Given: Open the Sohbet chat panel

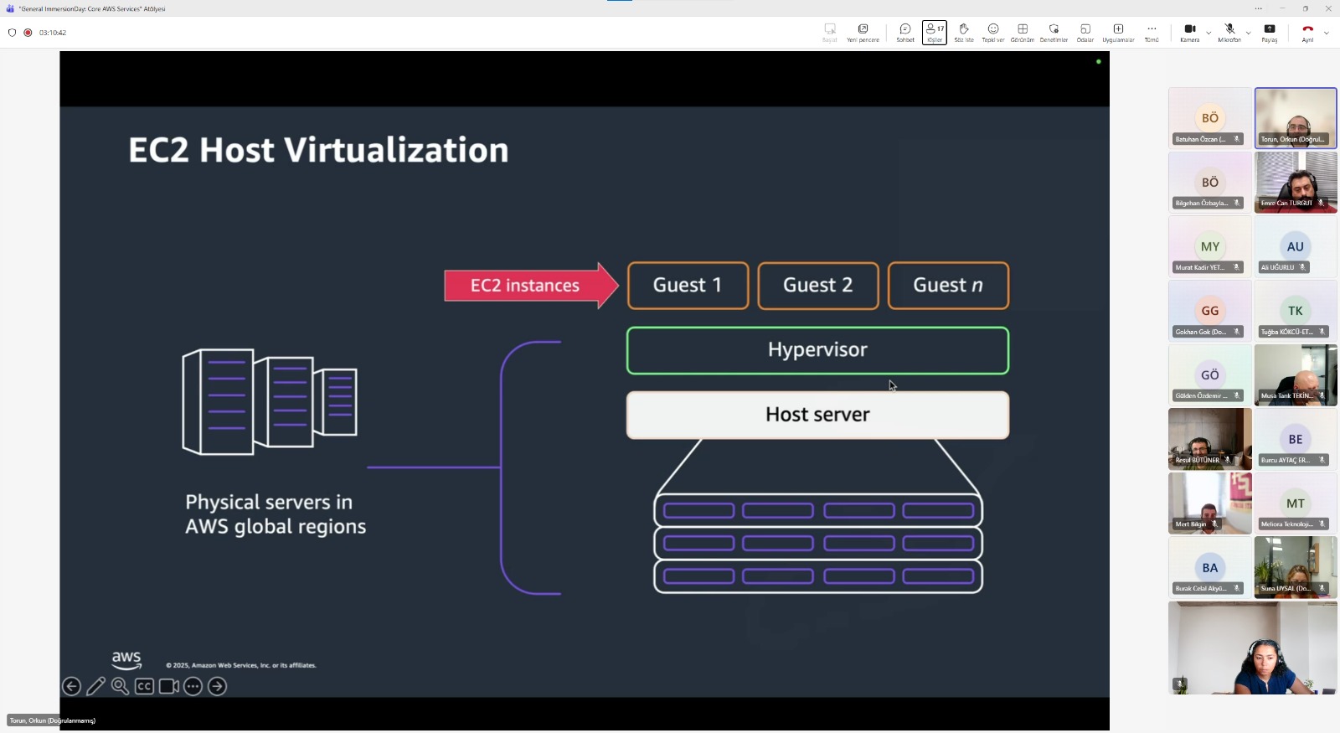Looking at the screenshot, I should coord(905,32).
